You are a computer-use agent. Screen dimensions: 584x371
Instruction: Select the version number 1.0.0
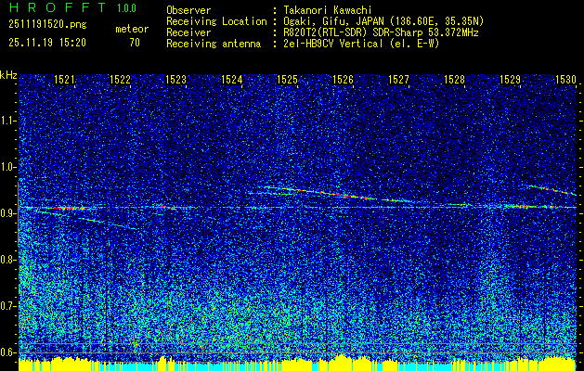[126, 8]
